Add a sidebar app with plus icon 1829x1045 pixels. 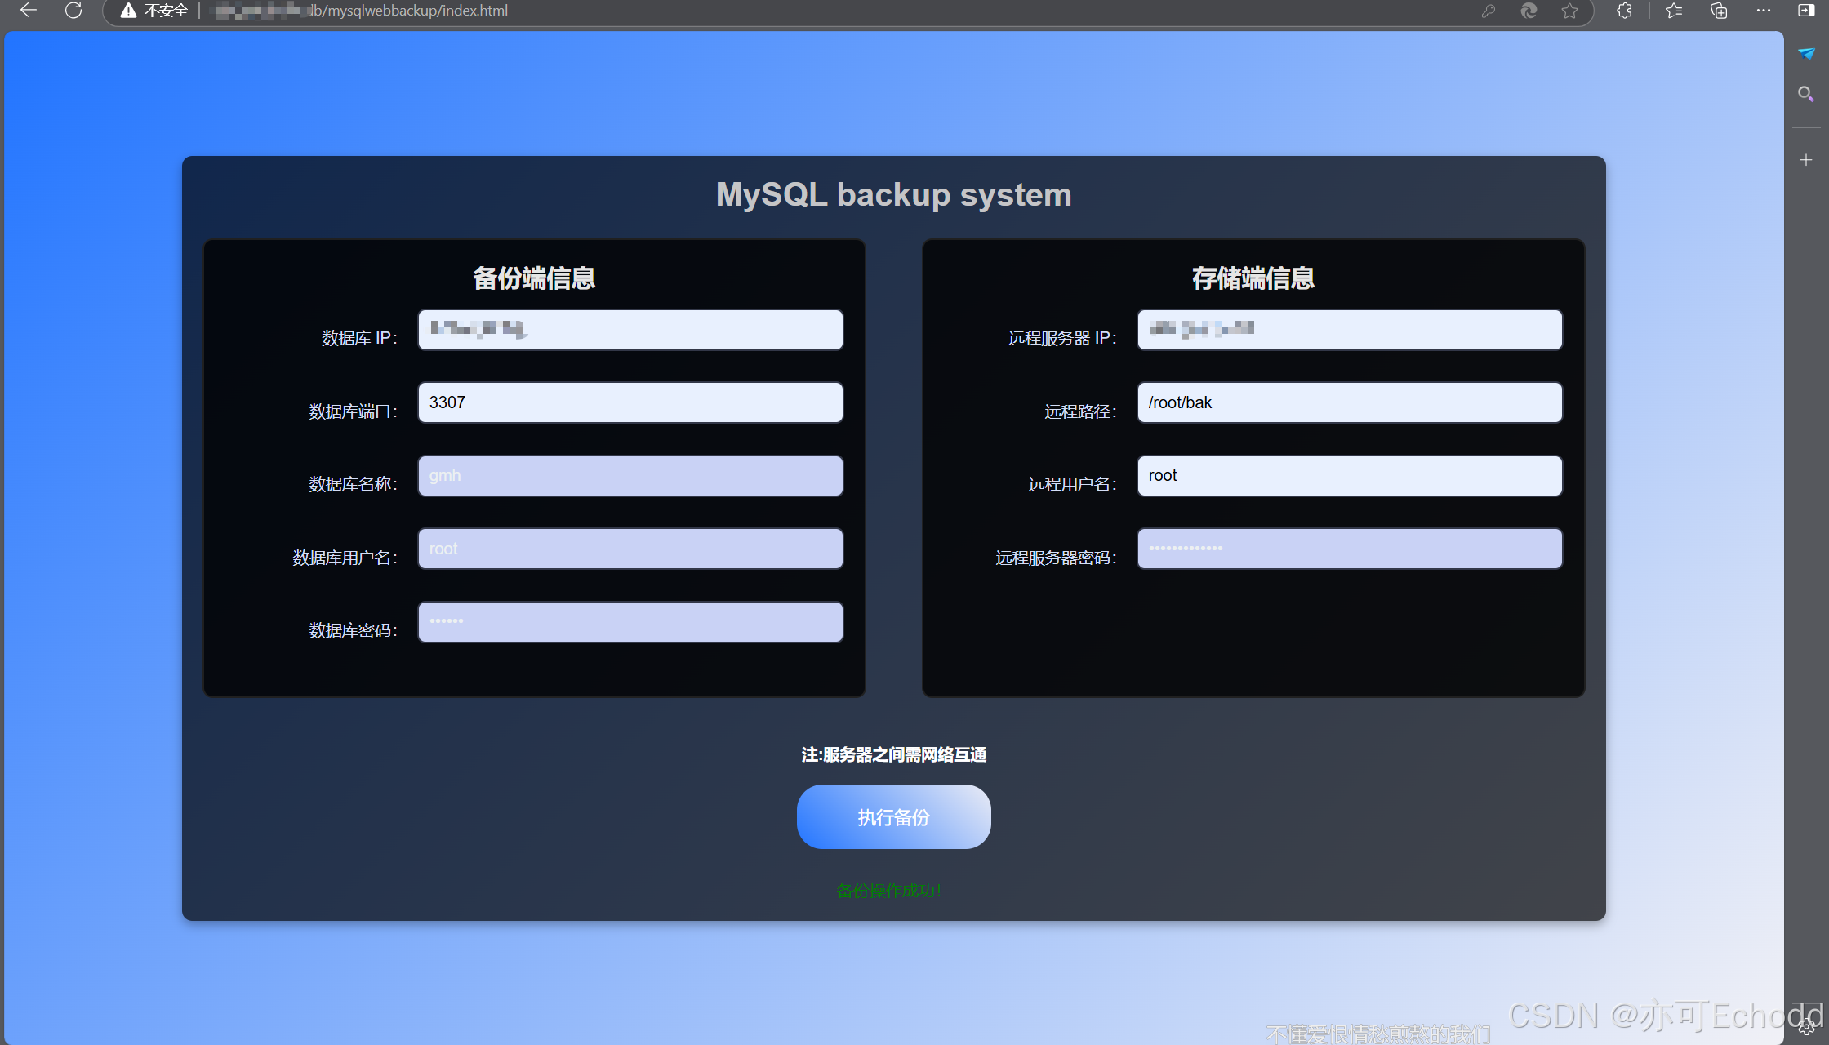coord(1806,160)
